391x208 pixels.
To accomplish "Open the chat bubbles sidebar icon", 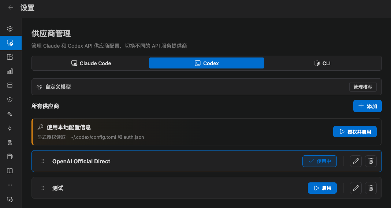I will click(10, 200).
